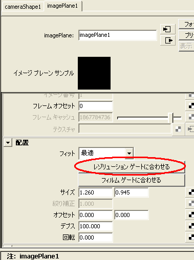Click the checker map icon beside デプス
This screenshot has height=260, width=194.
coord(190,226)
